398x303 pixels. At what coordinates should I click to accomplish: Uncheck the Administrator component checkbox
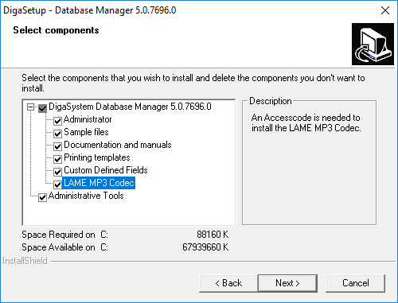[57, 121]
